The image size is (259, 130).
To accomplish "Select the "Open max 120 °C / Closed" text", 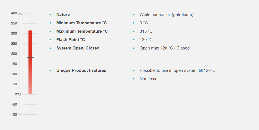I will coord(164,48).
